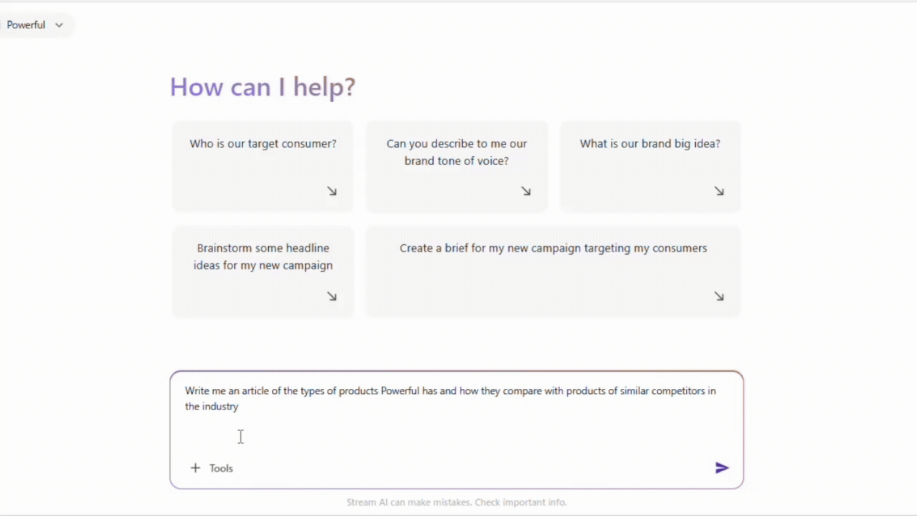Click the arrow icon on target consumer card
This screenshot has width=917, height=516.
[332, 191]
